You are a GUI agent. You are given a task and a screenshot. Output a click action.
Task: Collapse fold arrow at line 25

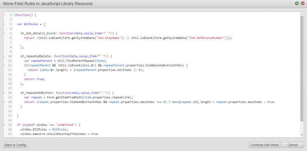pyautogui.click(x=4, y=125)
